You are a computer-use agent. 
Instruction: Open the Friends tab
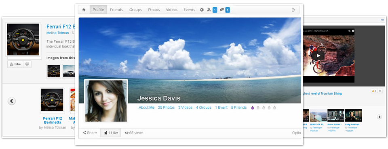pyautogui.click(x=116, y=10)
